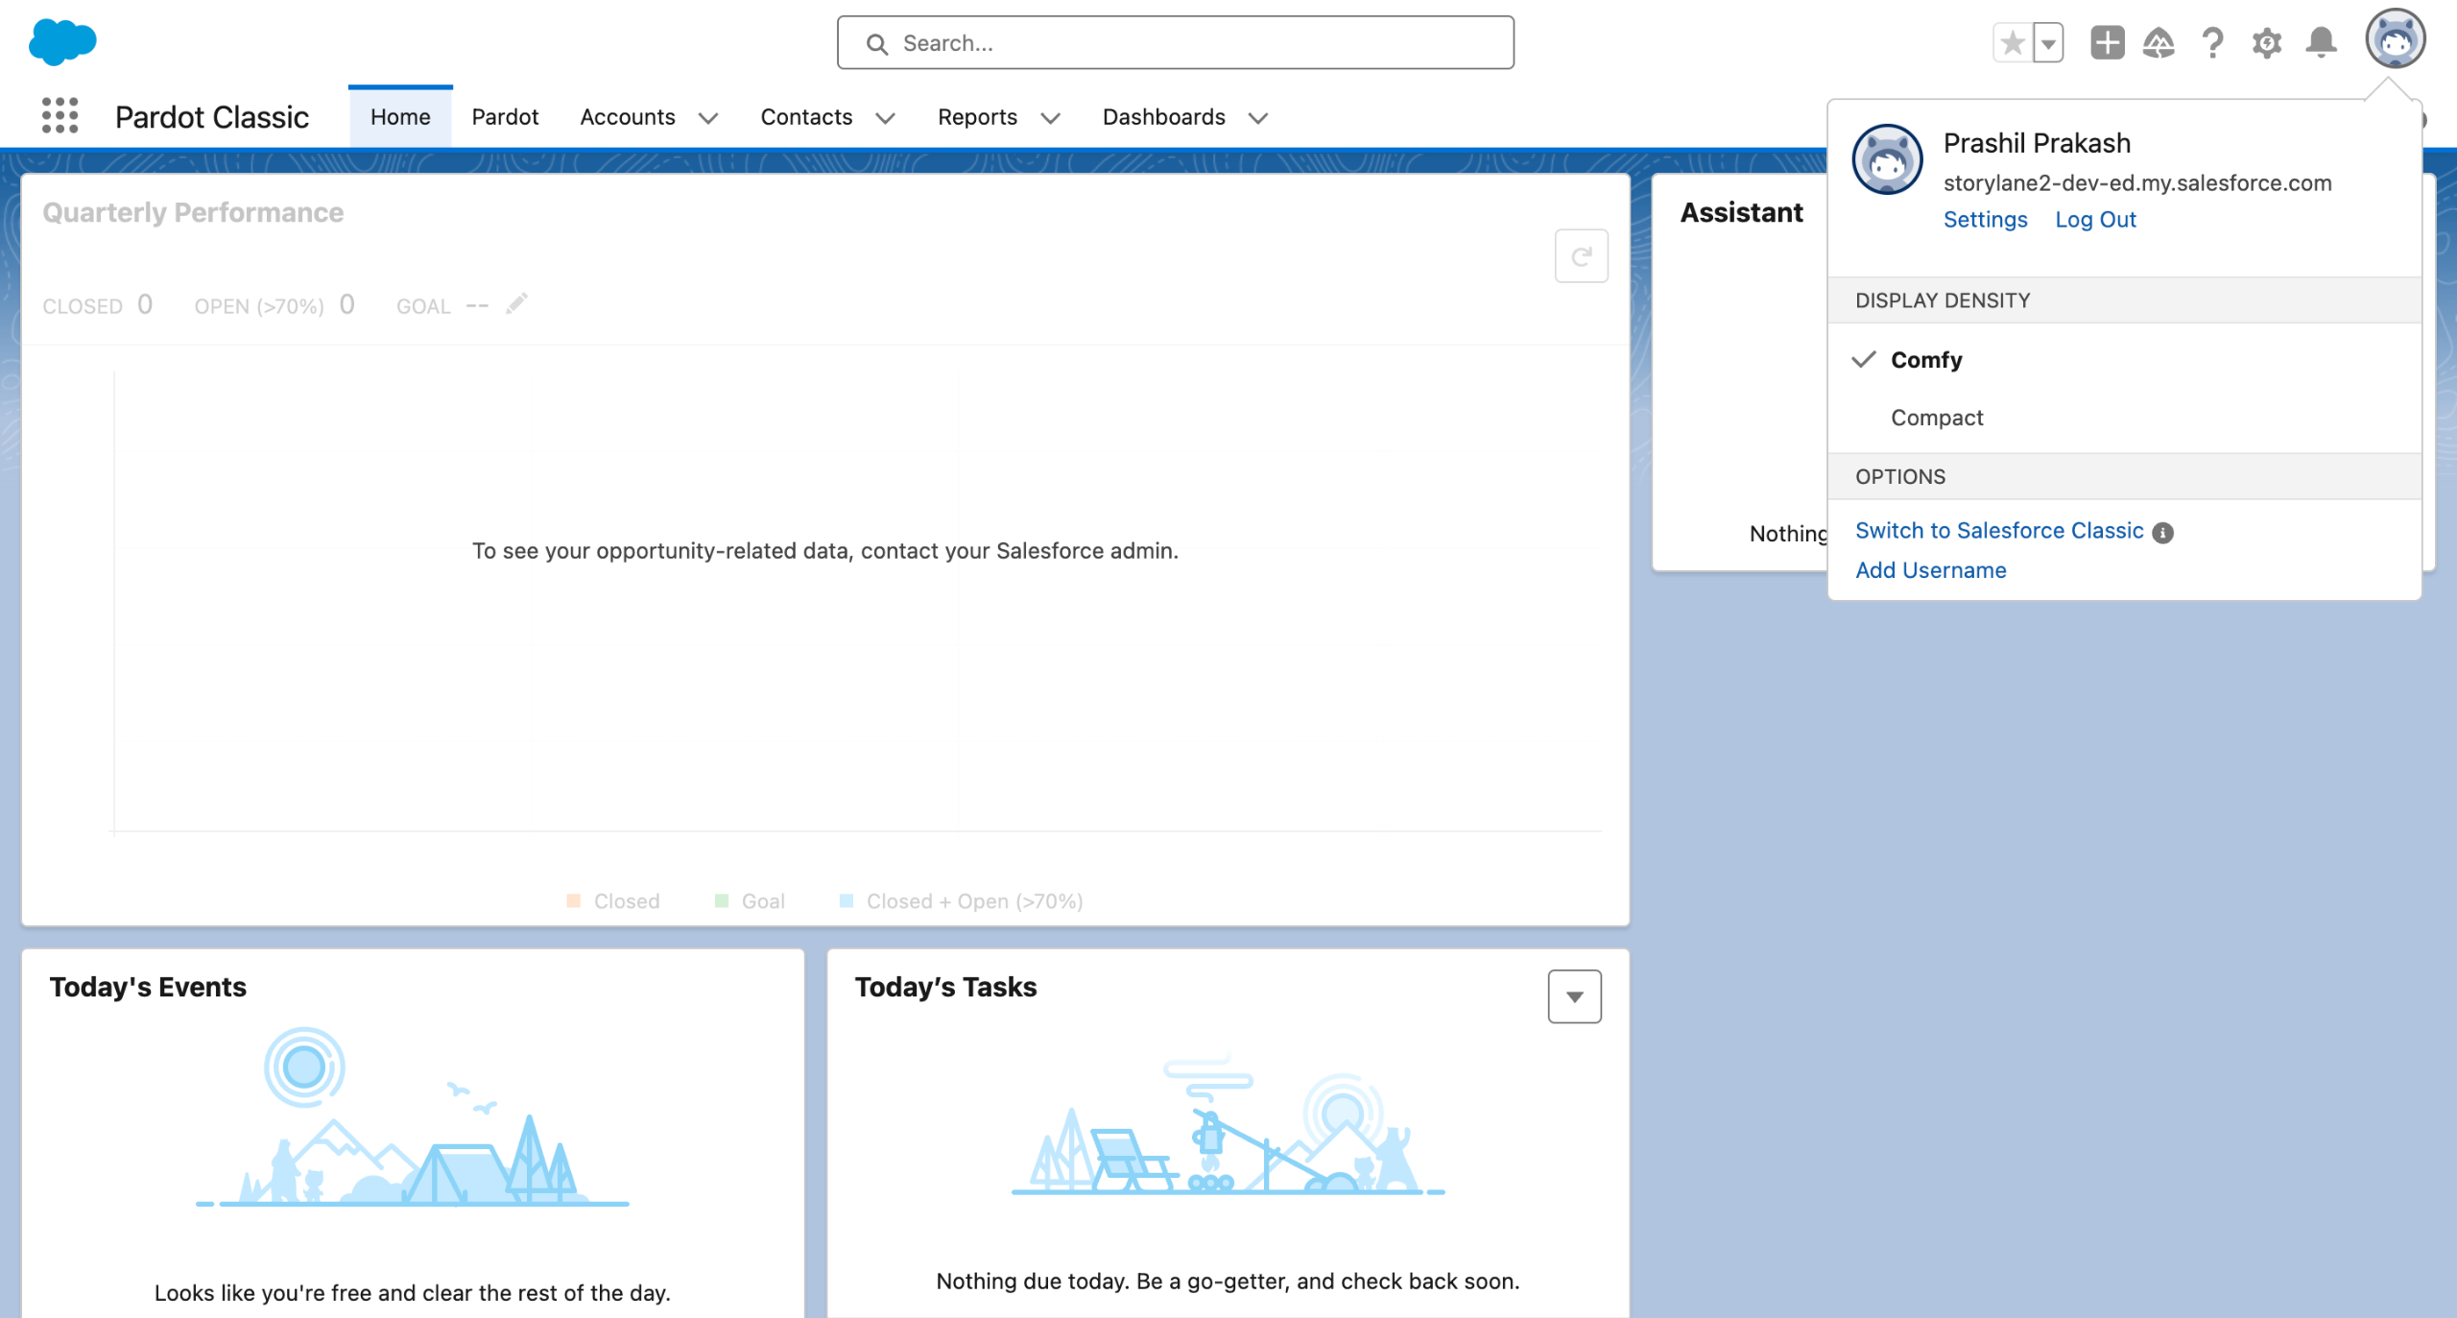Screen dimensions: 2457x1318
Task: Click the Salesforce cloud logo
Action: (62, 42)
